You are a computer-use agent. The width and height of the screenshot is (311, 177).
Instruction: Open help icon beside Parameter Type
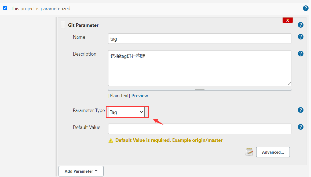tap(301, 110)
